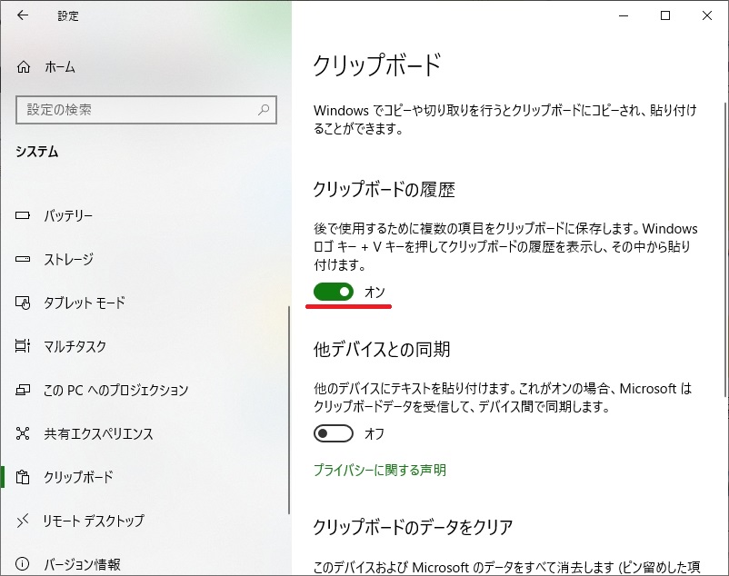Click the storage drive icon
Screen dimensions: 729x576
click(x=23, y=259)
